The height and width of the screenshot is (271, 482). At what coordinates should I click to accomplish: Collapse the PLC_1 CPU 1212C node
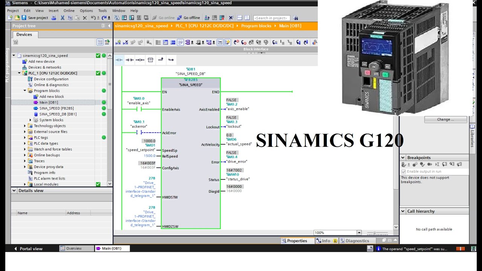click(x=20, y=73)
